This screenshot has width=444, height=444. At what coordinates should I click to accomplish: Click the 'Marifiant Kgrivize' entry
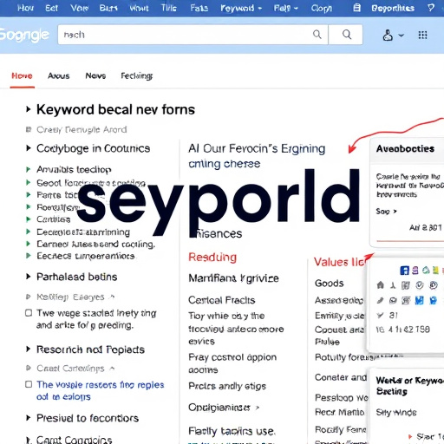[x=233, y=278]
